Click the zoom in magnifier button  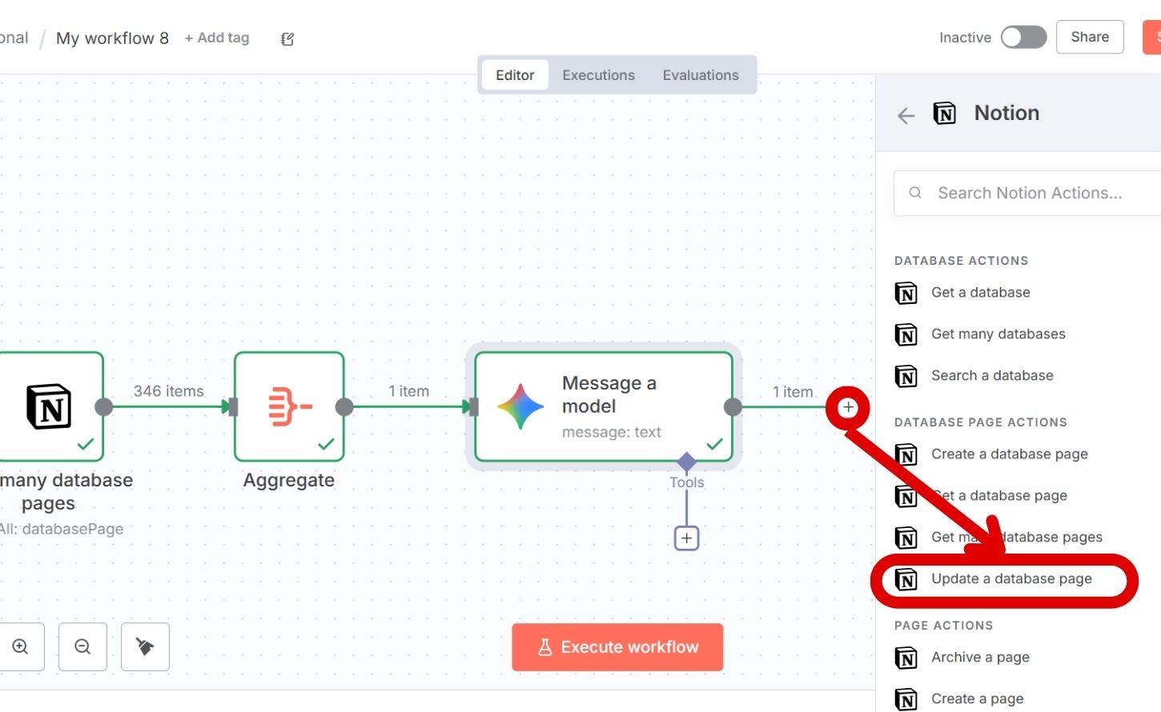[x=21, y=646]
